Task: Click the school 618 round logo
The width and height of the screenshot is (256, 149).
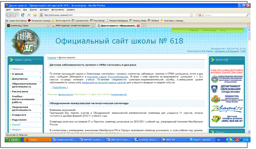Action: [25, 41]
